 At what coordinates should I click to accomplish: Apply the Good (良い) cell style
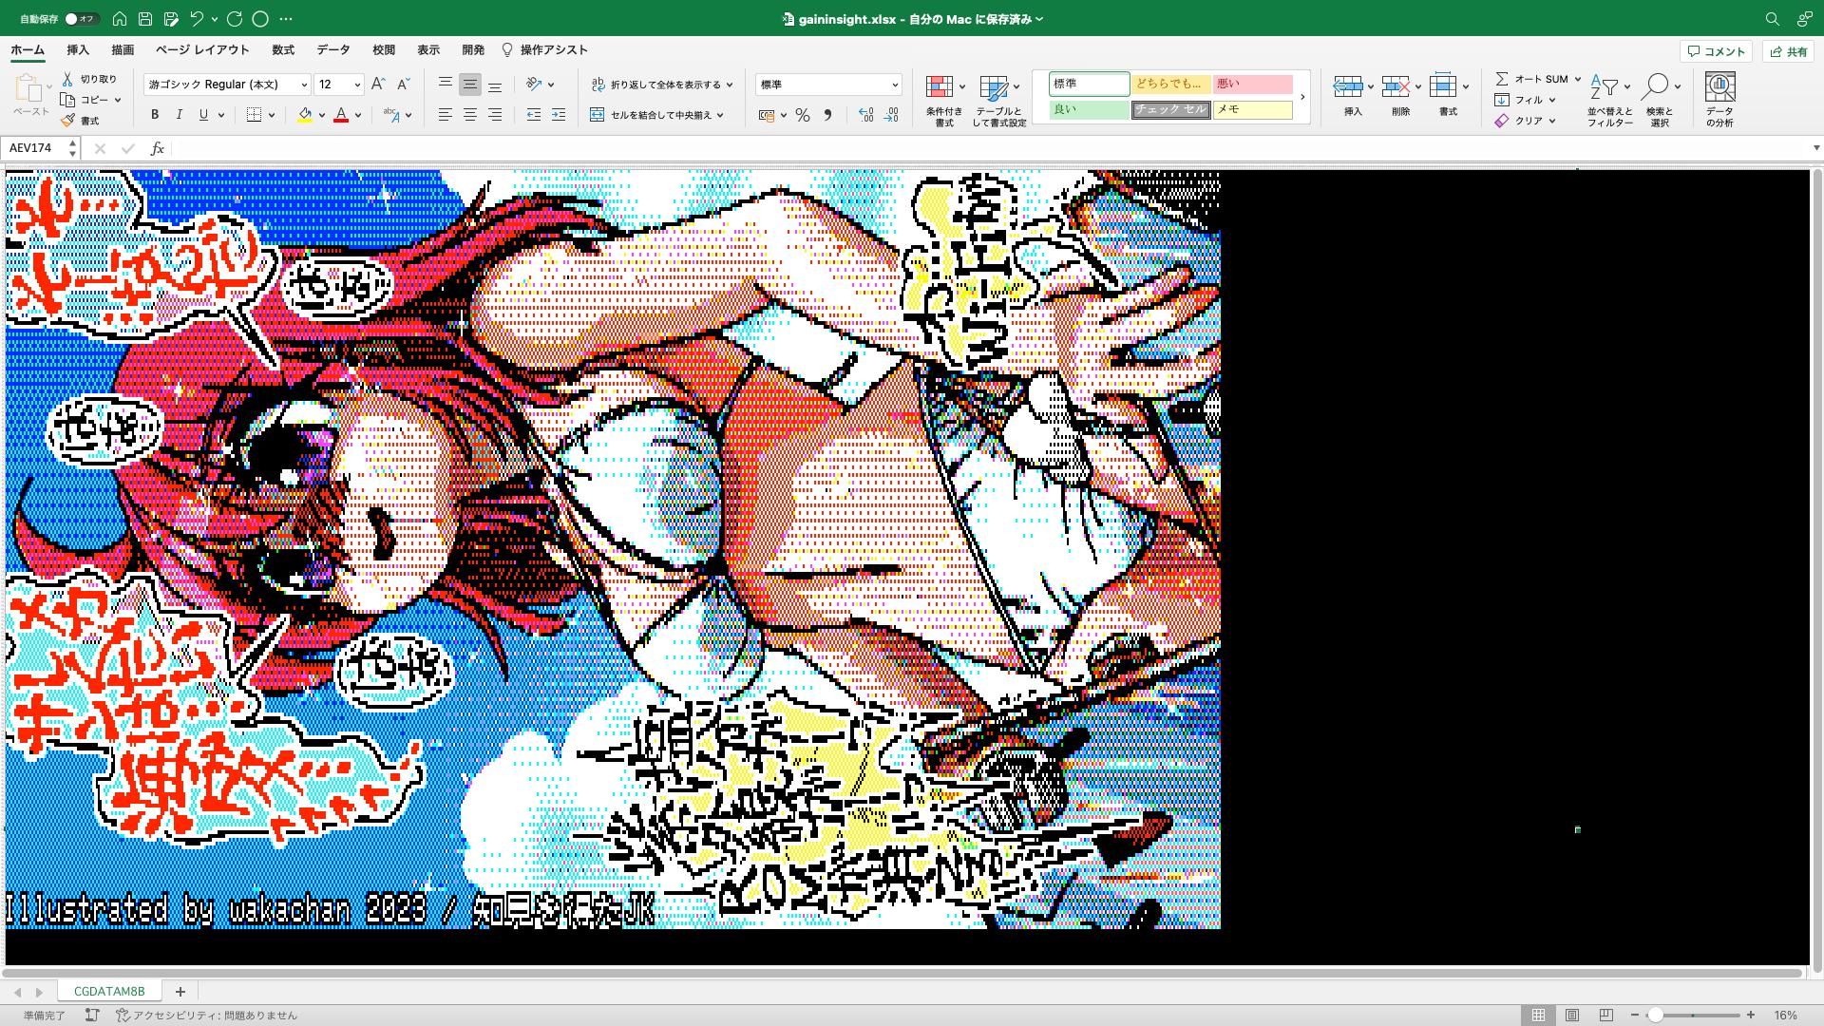click(1089, 110)
